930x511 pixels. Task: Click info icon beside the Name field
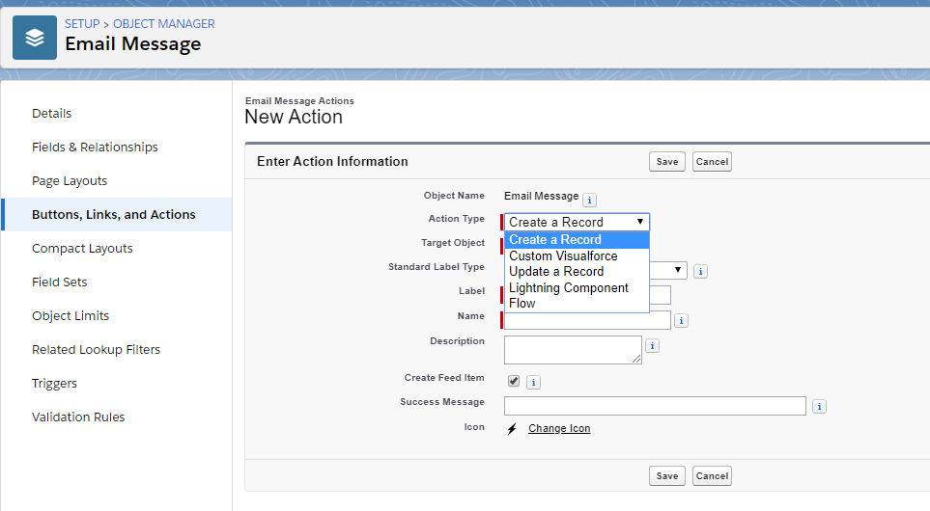click(682, 321)
